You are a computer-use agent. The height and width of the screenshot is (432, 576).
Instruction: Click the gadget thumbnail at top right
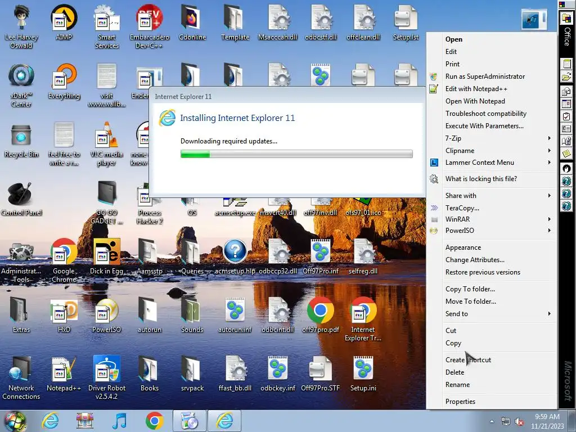point(534,20)
